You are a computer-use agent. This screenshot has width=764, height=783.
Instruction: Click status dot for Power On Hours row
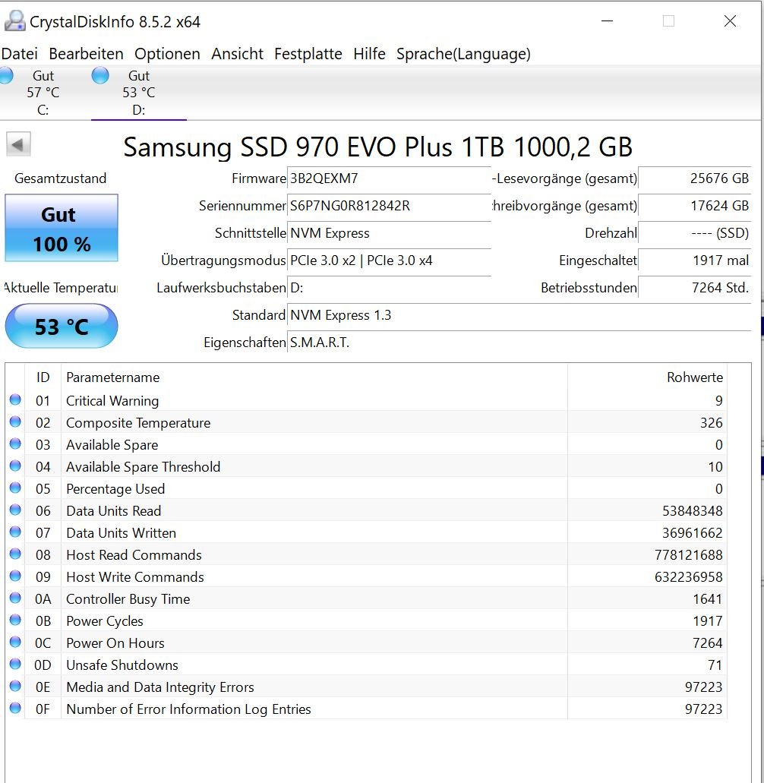[x=15, y=642]
